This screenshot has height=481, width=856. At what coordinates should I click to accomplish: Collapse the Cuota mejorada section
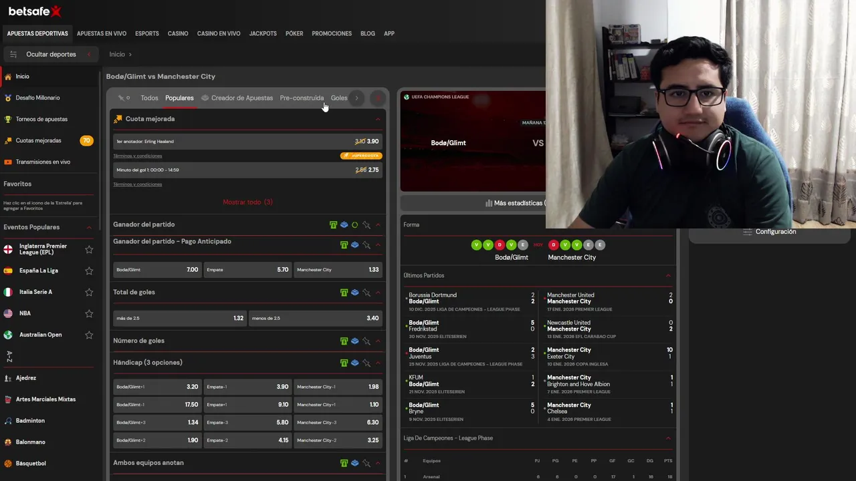[x=378, y=120]
